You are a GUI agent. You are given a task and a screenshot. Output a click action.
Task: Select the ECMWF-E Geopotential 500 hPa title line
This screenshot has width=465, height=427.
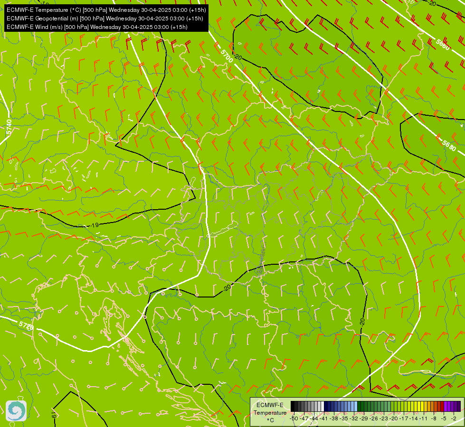point(104,19)
